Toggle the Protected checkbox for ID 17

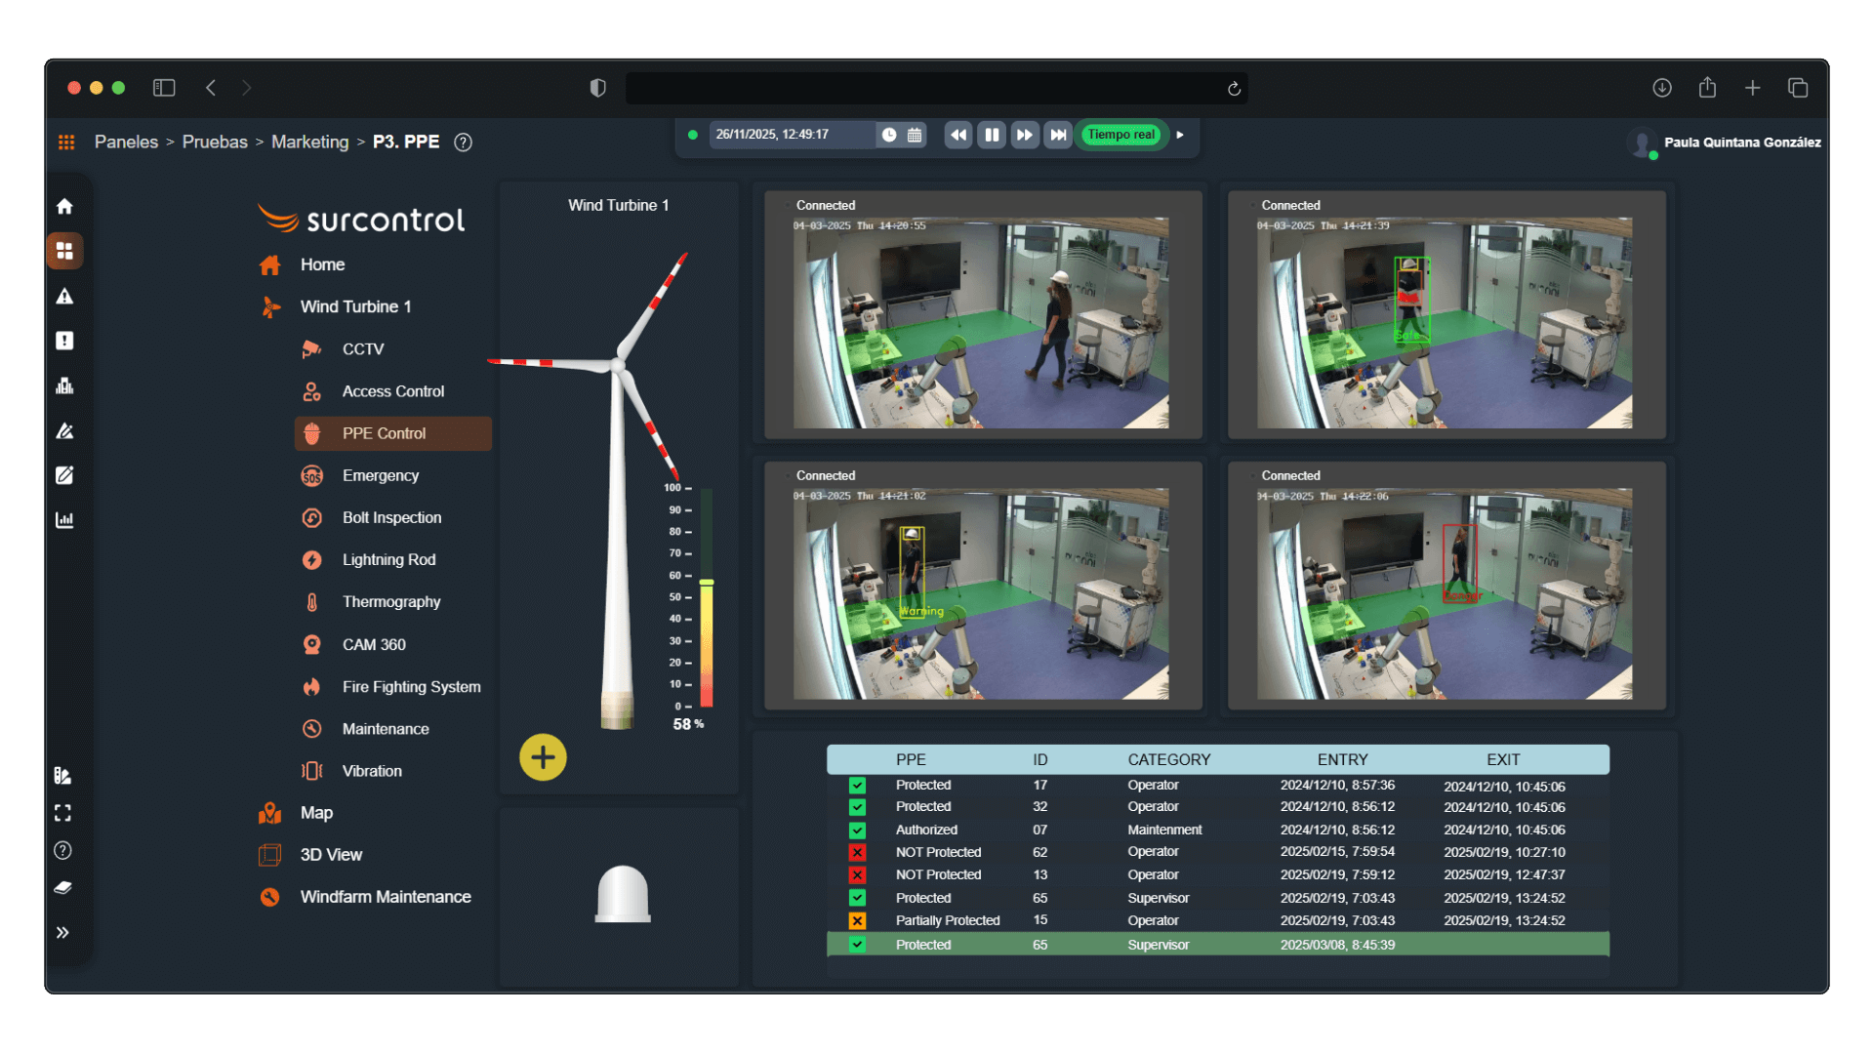point(856,785)
